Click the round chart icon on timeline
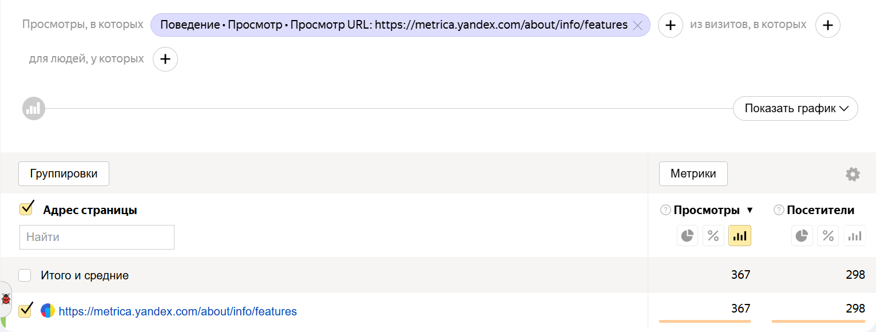This screenshot has height=332, width=876. pyautogui.click(x=34, y=109)
